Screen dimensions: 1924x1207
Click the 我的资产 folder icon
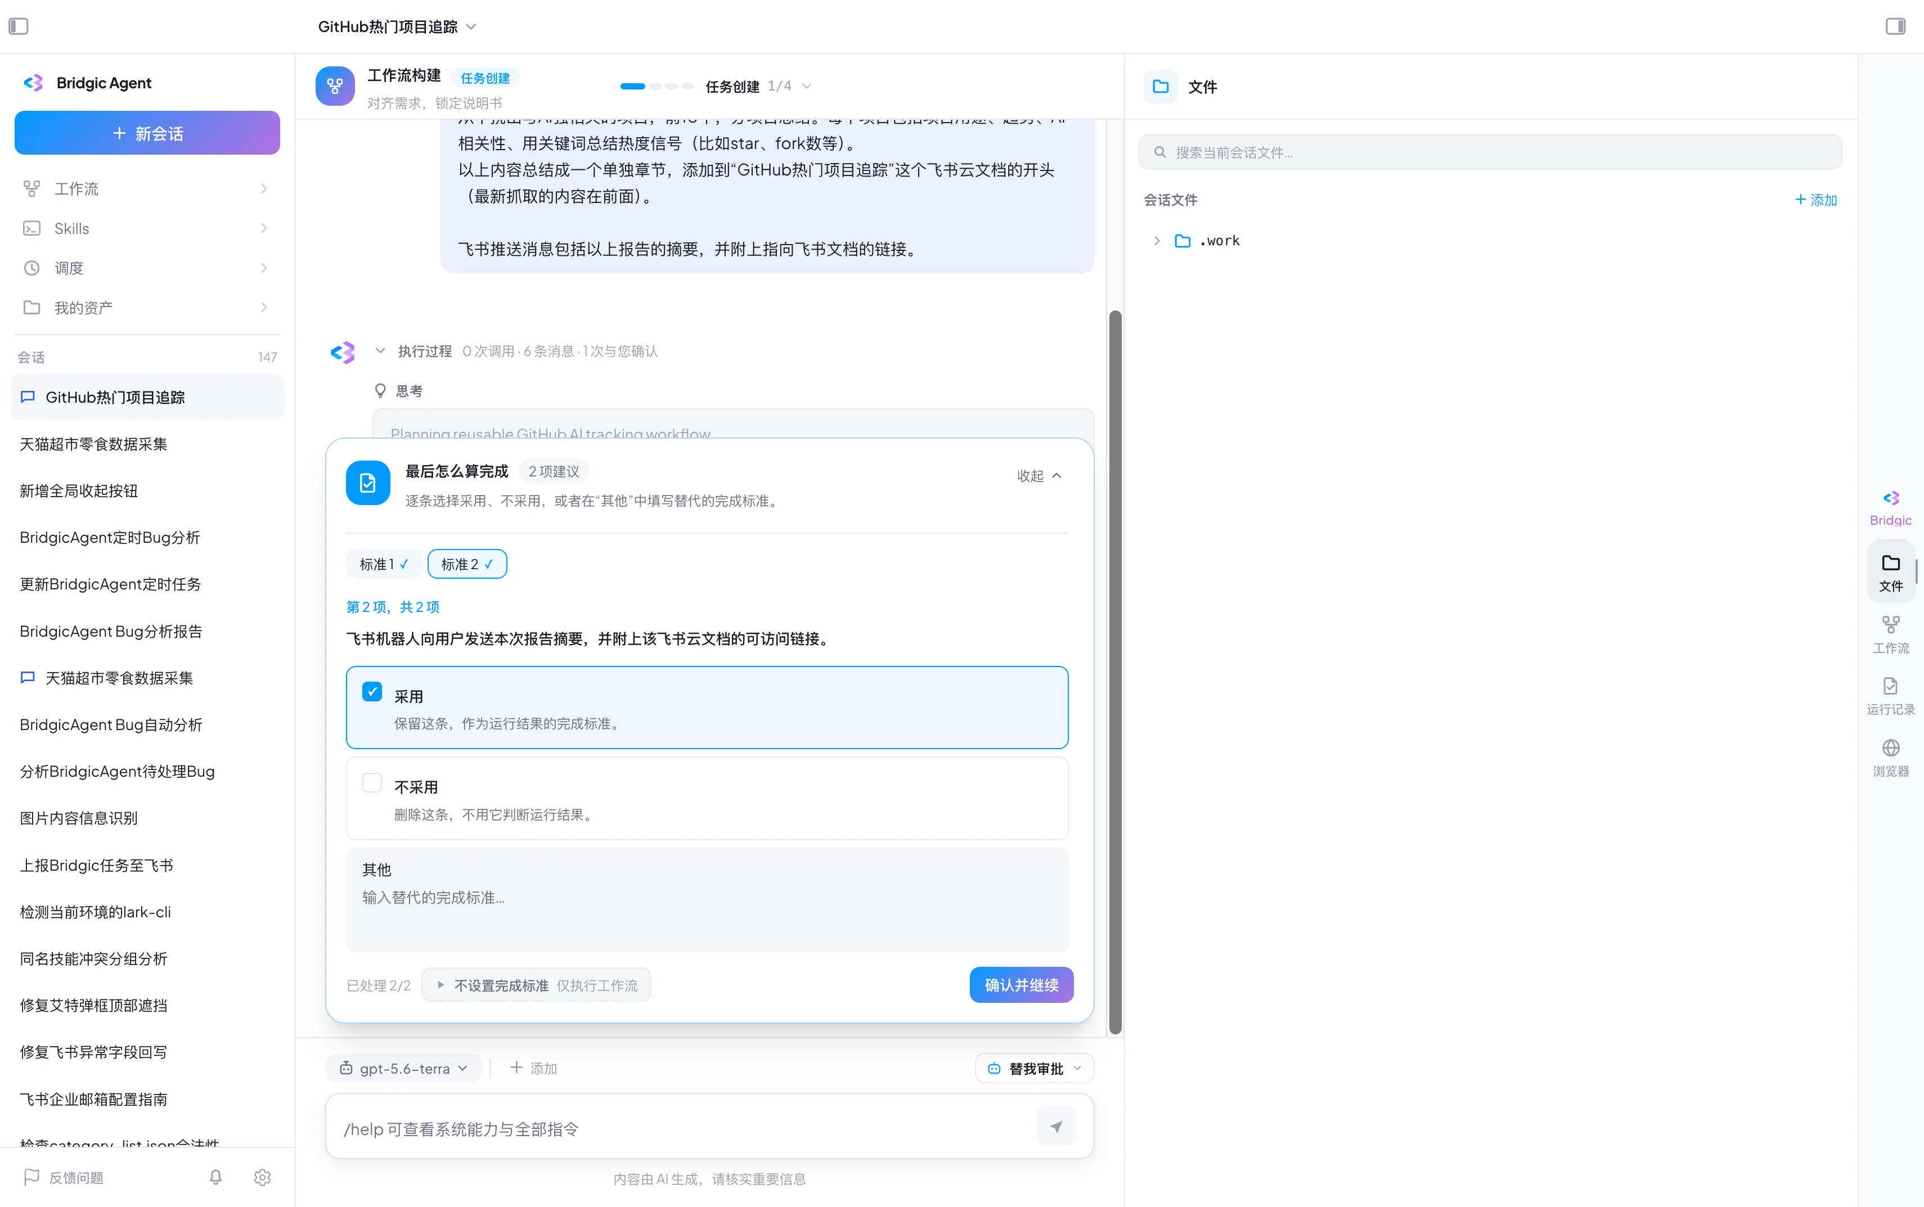coord(31,307)
